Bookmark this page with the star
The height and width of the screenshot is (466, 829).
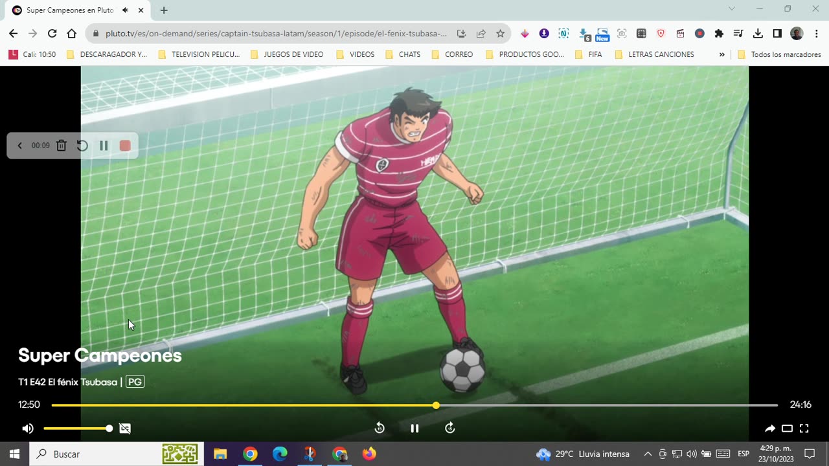[500, 34]
